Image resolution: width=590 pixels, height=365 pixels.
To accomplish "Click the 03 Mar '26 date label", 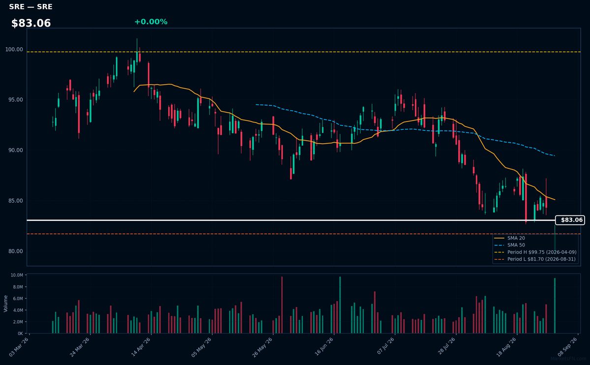I will (20, 347).
